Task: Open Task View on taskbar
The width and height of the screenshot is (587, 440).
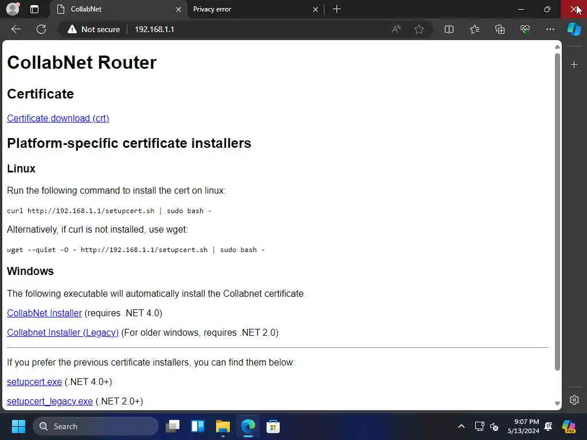Action: tap(173, 426)
